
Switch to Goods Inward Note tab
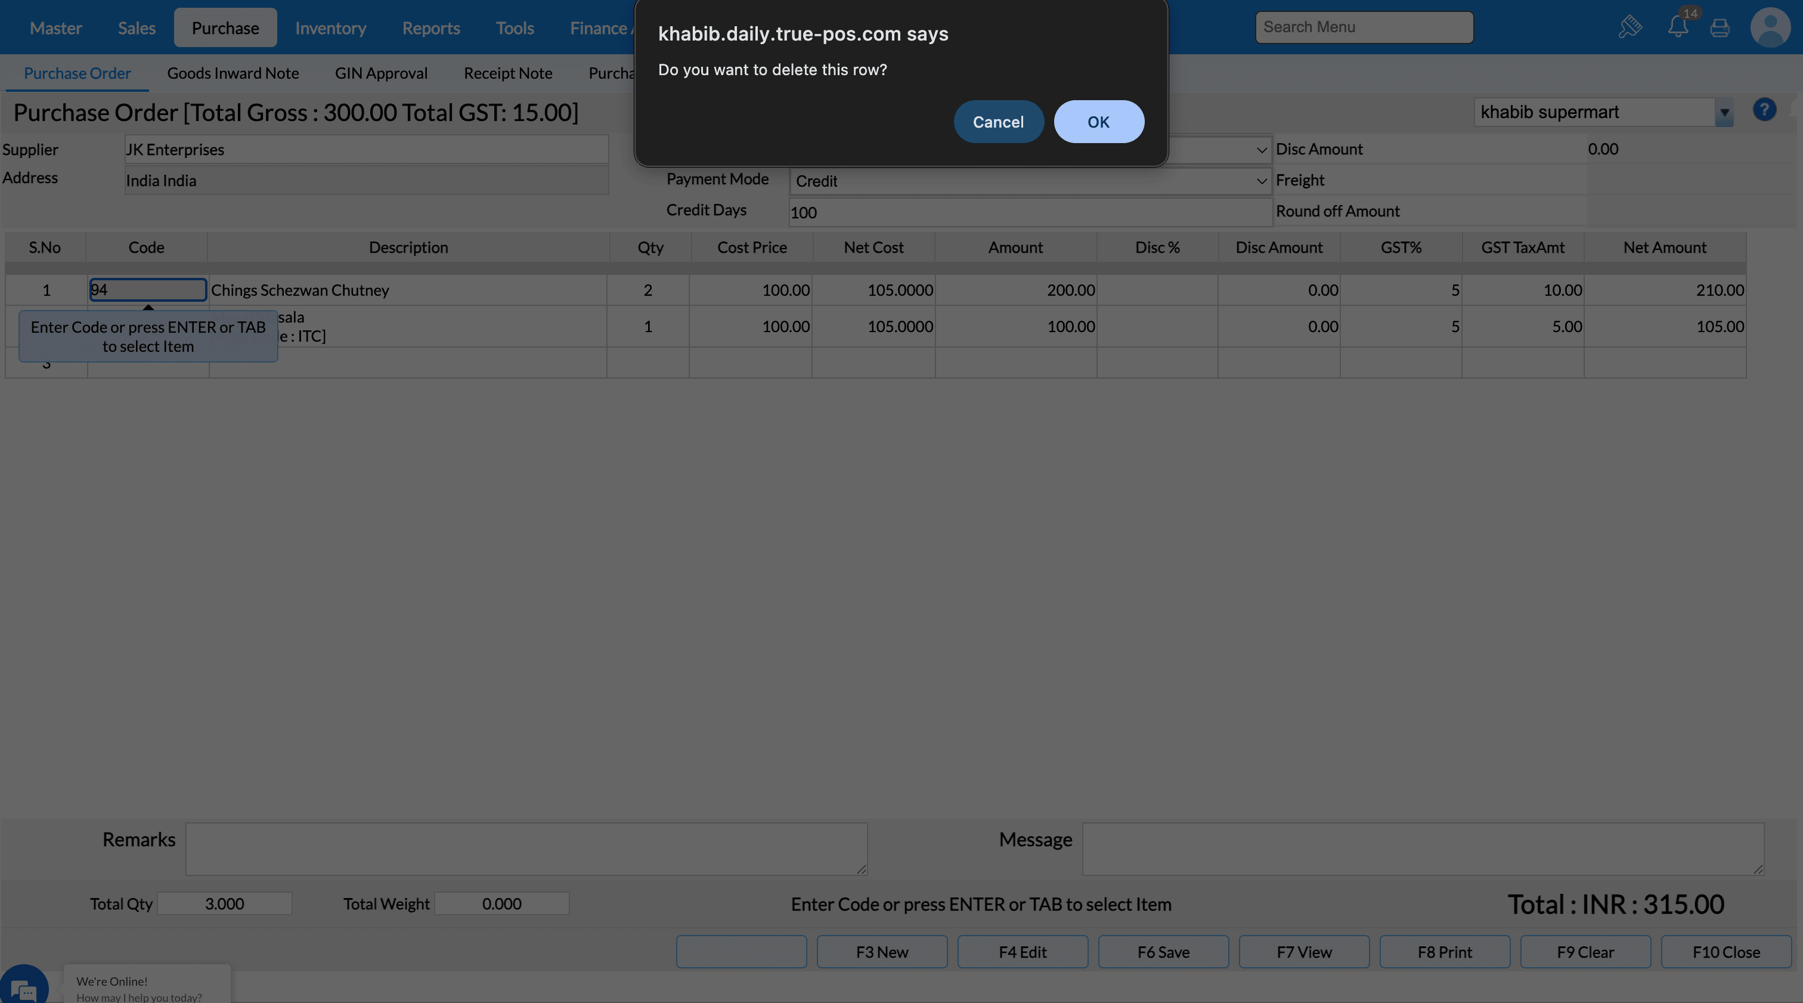point(233,73)
